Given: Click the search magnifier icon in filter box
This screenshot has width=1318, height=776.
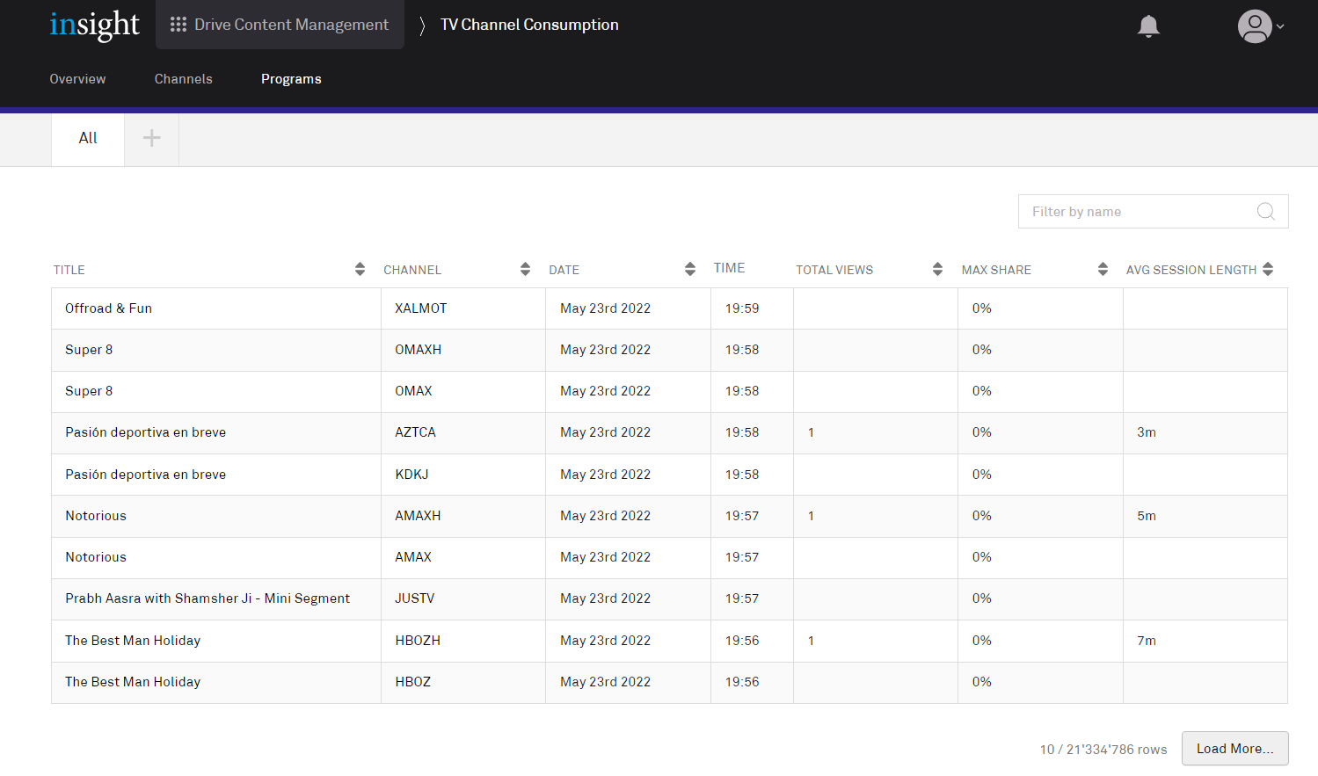Looking at the screenshot, I should click(x=1265, y=212).
